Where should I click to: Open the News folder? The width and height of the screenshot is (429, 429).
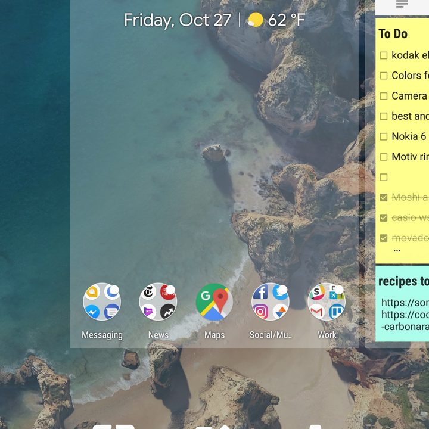click(158, 301)
